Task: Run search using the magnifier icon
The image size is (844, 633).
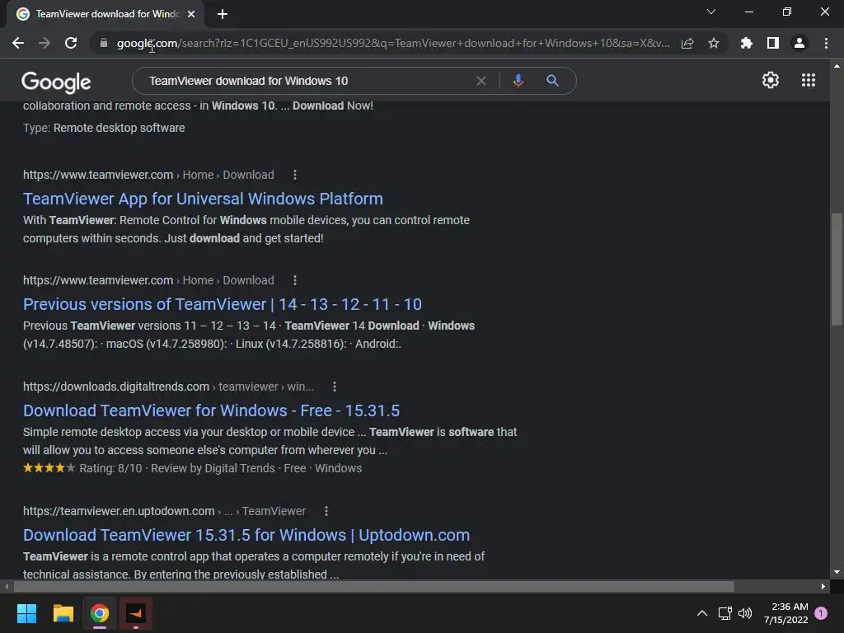Action: point(552,81)
